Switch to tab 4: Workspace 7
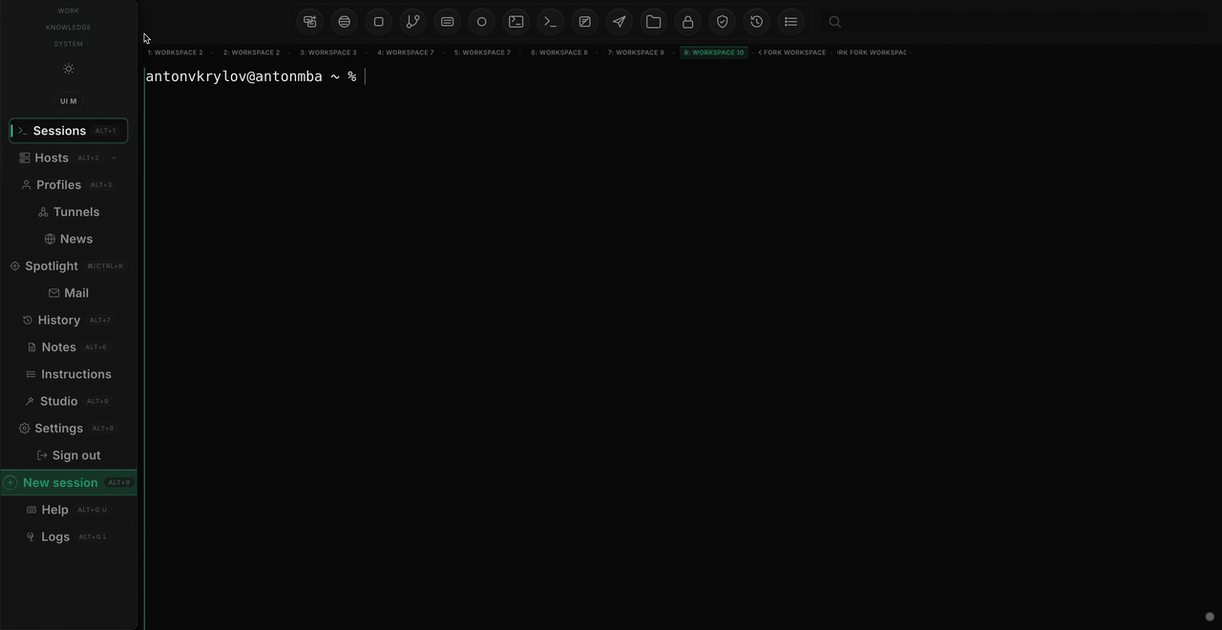The image size is (1222, 630). point(406,52)
